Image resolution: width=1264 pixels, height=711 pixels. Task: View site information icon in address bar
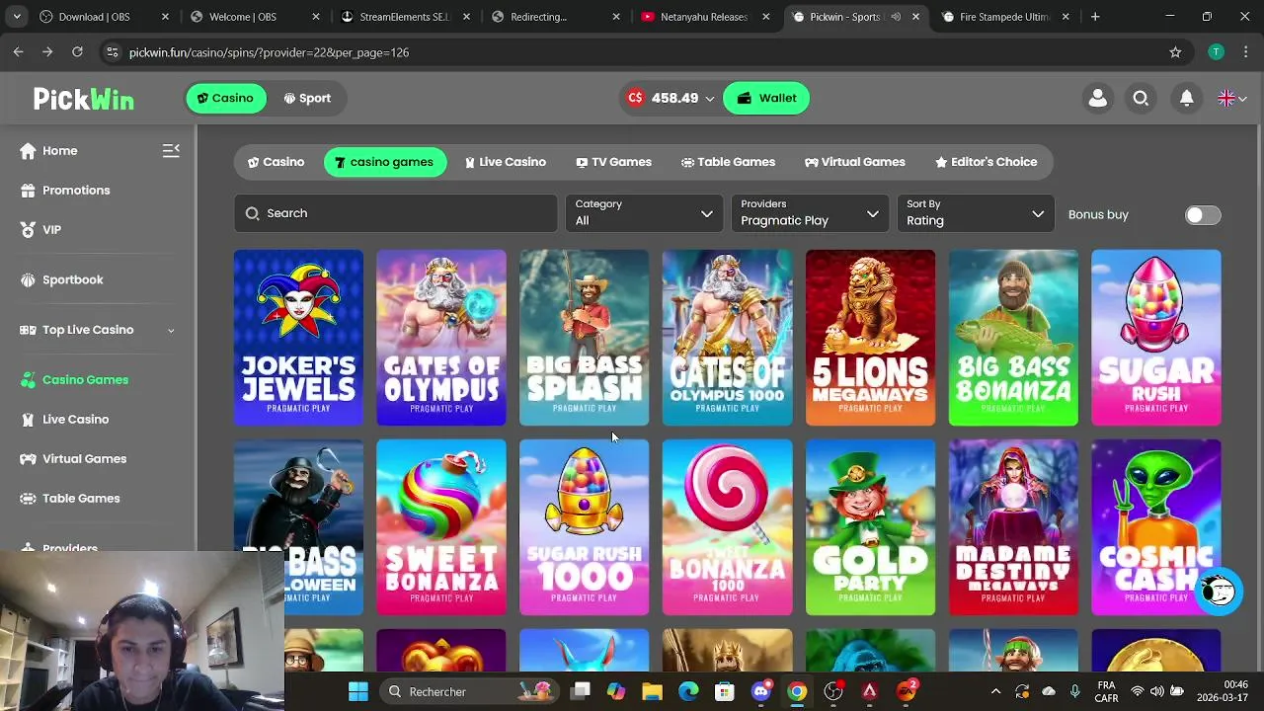coord(112,52)
